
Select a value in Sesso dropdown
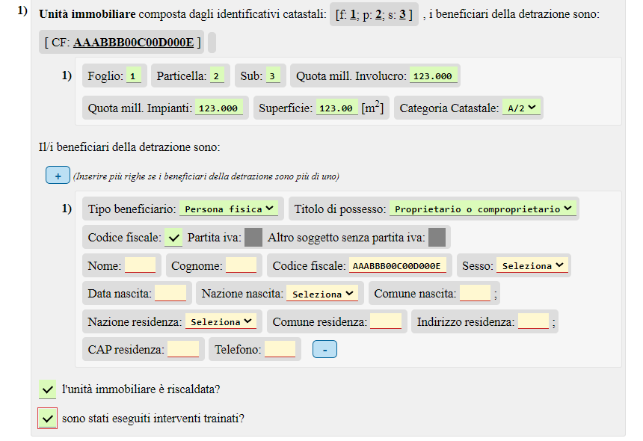pos(532,265)
